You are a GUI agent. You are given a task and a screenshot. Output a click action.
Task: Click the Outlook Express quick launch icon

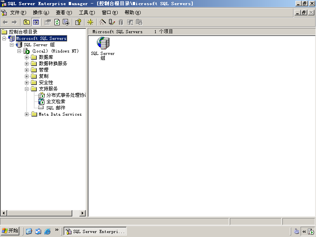[x=38, y=231]
